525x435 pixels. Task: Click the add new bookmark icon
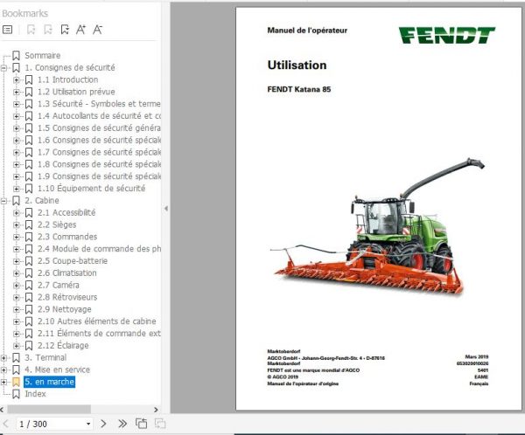[65, 30]
